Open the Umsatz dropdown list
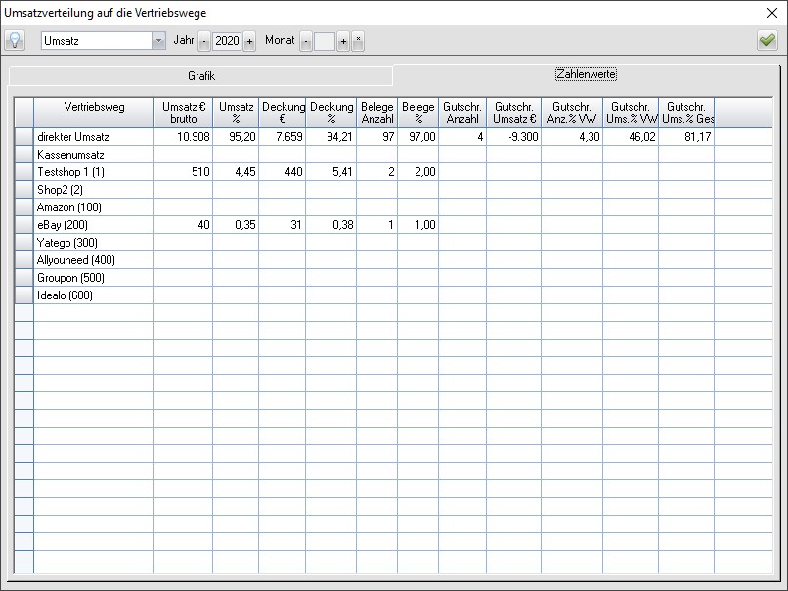The width and height of the screenshot is (788, 591). (x=158, y=41)
